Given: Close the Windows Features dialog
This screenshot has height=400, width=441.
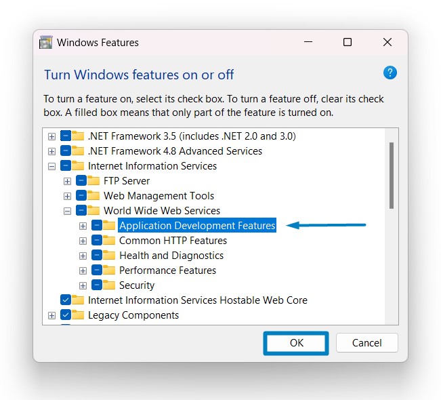Looking at the screenshot, I should [387, 42].
